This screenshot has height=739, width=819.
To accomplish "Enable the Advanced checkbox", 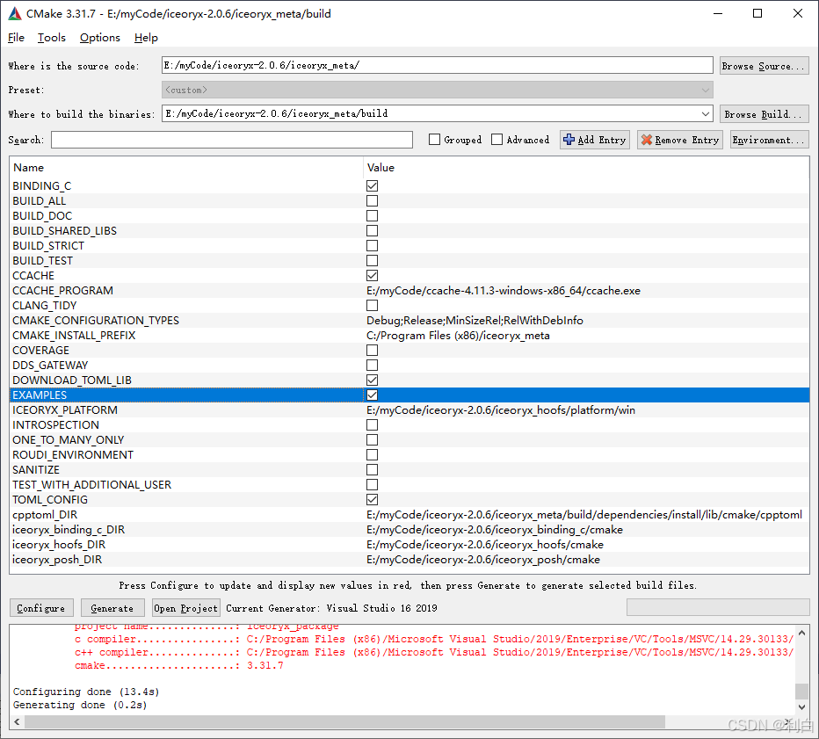I will (x=496, y=140).
